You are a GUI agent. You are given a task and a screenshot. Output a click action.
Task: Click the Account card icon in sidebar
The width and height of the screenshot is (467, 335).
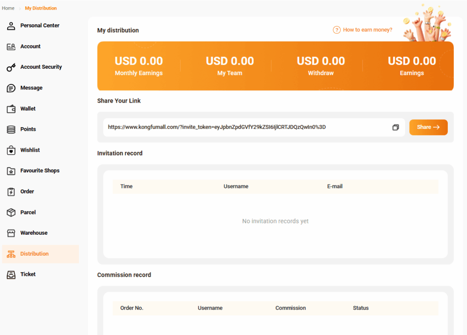coord(11,46)
